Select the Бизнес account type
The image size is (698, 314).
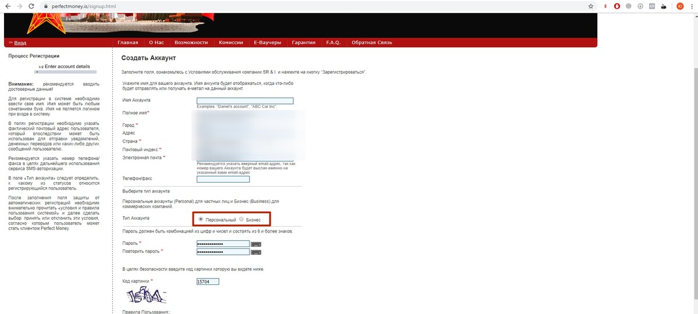(241, 219)
